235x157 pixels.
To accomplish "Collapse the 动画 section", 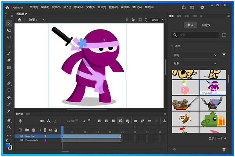I will coord(172,46).
